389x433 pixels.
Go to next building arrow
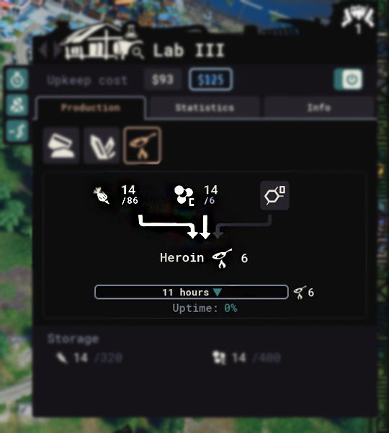tap(57, 50)
